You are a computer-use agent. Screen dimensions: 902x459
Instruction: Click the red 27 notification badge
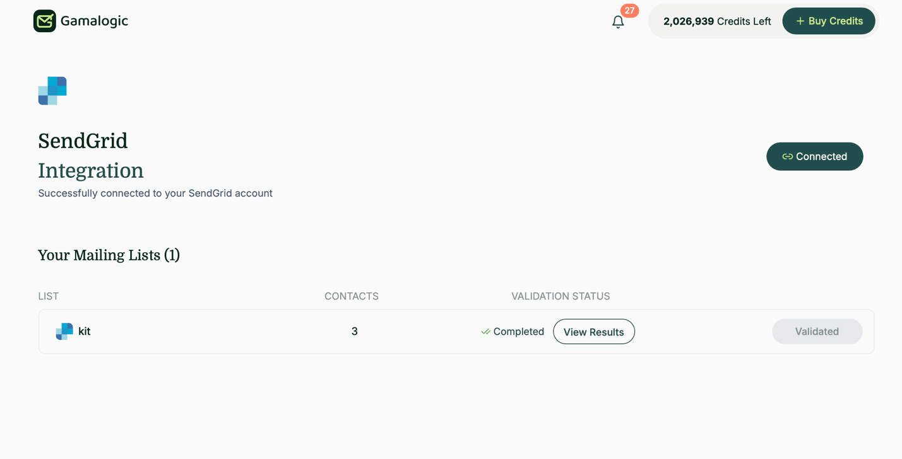[630, 11]
